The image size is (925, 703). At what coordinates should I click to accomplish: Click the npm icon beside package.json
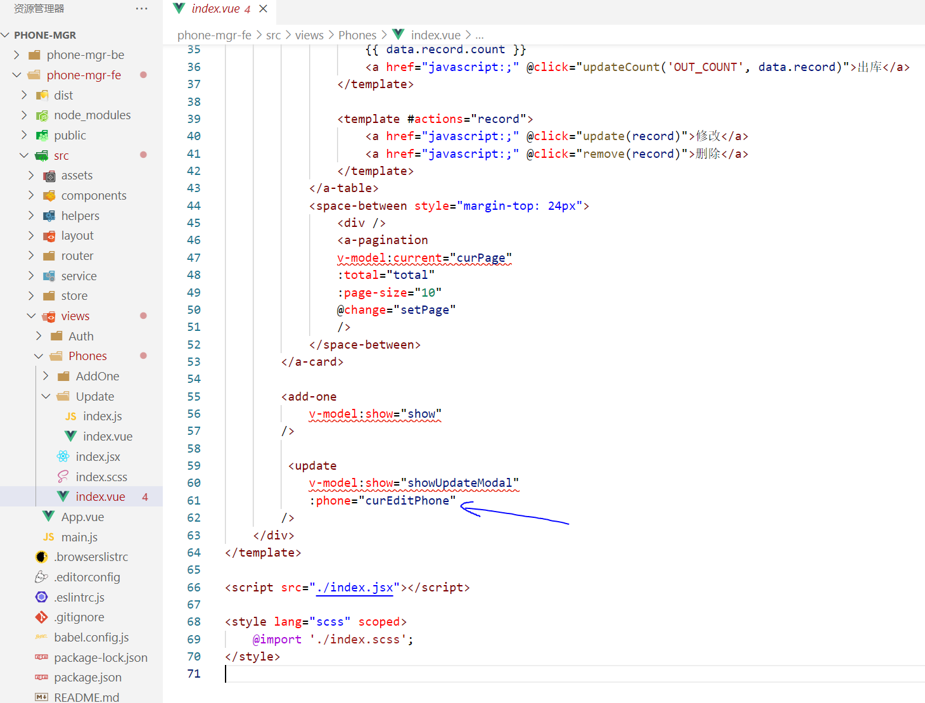42,678
